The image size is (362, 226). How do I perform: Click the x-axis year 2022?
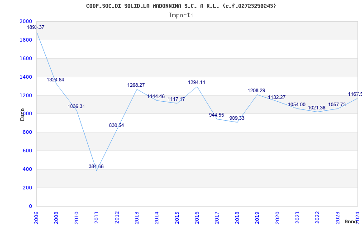[318, 217]
